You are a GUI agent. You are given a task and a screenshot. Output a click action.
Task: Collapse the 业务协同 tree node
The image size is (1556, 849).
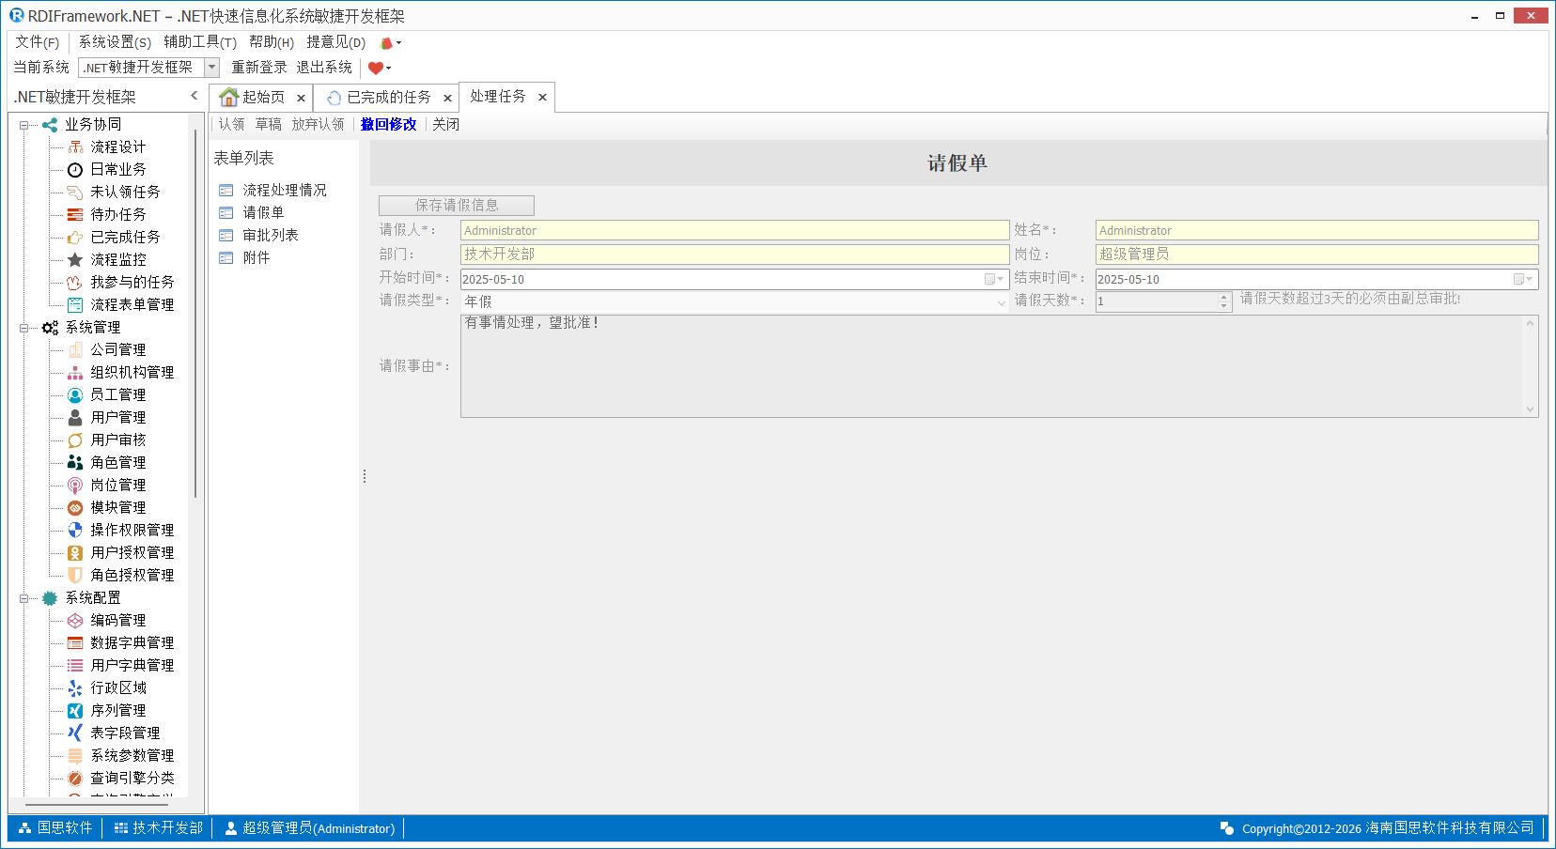point(24,125)
